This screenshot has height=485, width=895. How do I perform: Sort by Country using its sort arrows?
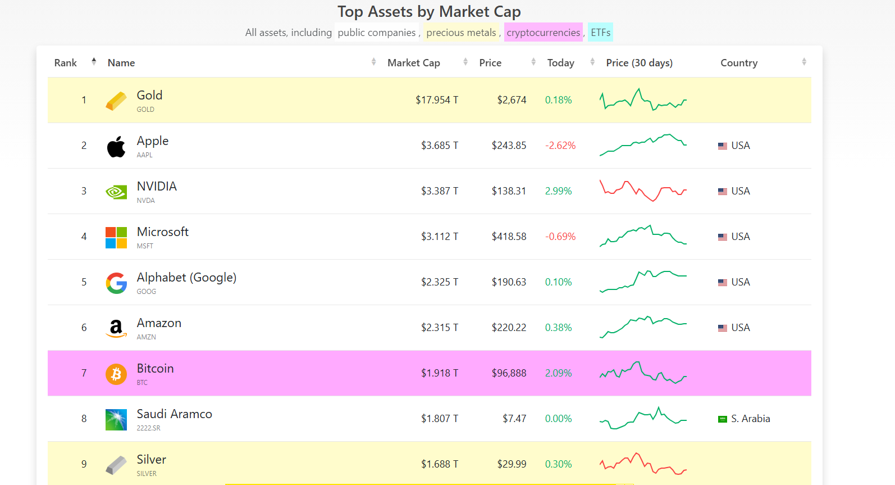click(804, 62)
